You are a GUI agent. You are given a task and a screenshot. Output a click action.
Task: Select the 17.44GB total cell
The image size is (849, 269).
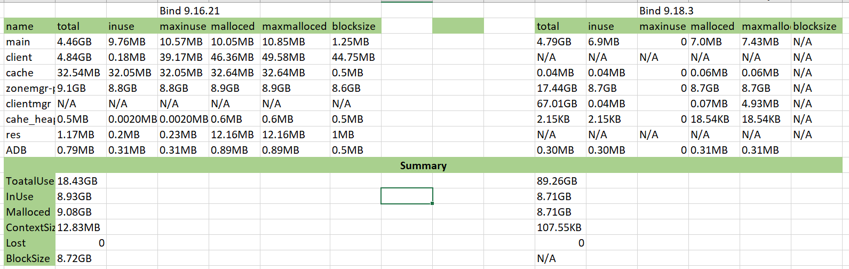560,88
